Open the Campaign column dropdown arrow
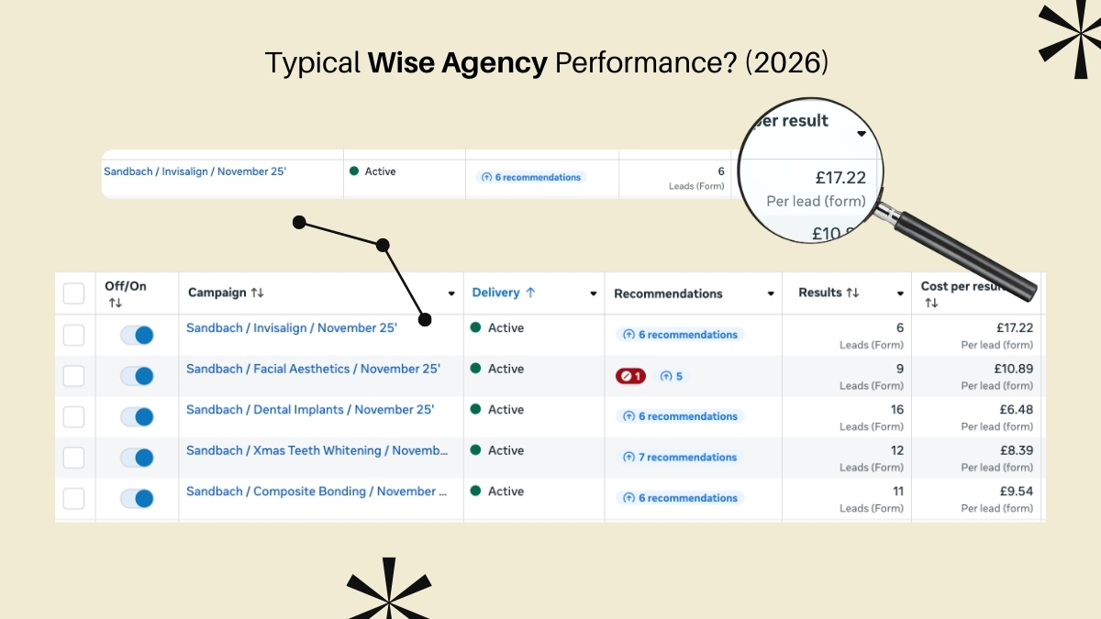 pyautogui.click(x=450, y=294)
